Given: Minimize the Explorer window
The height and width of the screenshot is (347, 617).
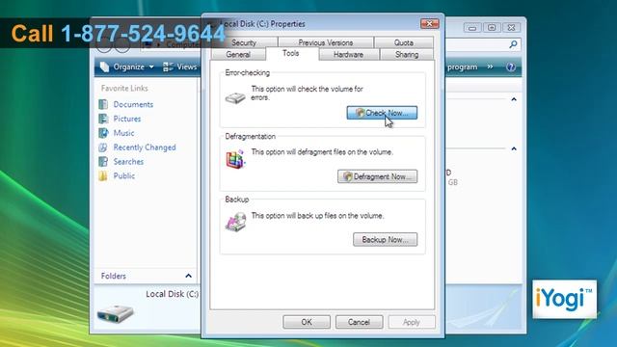Looking at the screenshot, I should pos(472,28).
